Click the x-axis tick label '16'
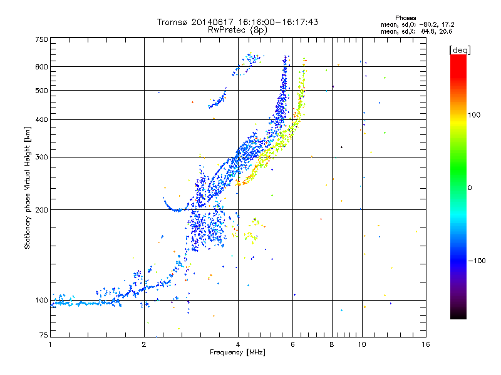Image resolution: width=501 pixels, height=375 pixels. tap(426, 344)
